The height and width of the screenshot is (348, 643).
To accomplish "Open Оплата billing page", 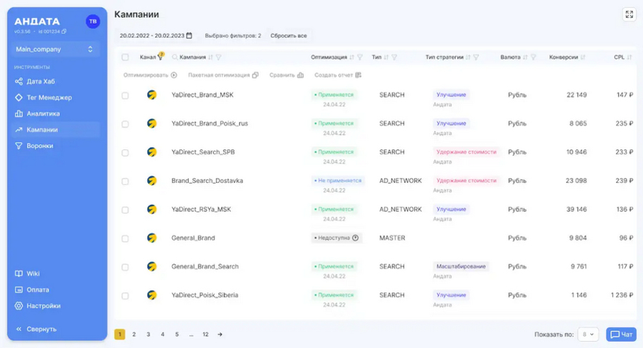I will (32, 289).
